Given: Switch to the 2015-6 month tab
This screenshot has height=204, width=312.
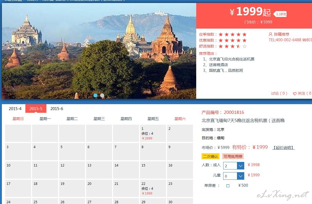Looking at the screenshot, I should coord(57,109).
